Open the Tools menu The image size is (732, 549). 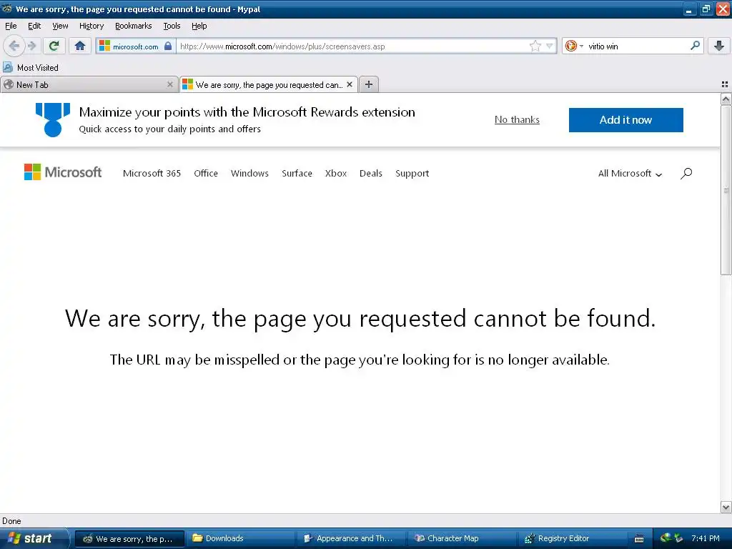(172, 26)
